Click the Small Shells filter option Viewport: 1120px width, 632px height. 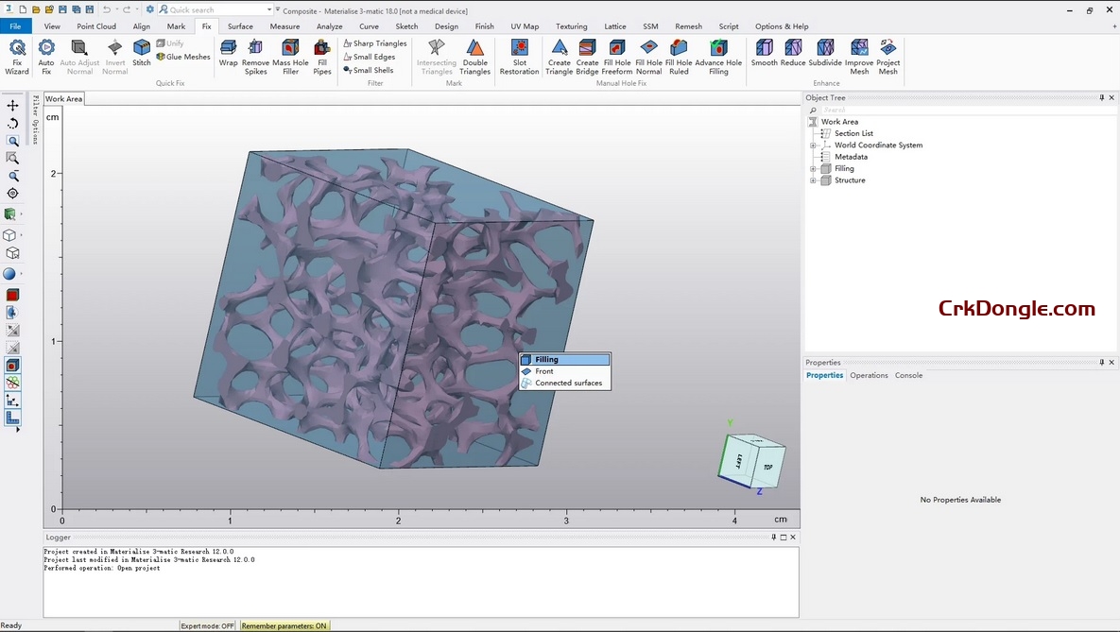click(x=370, y=69)
